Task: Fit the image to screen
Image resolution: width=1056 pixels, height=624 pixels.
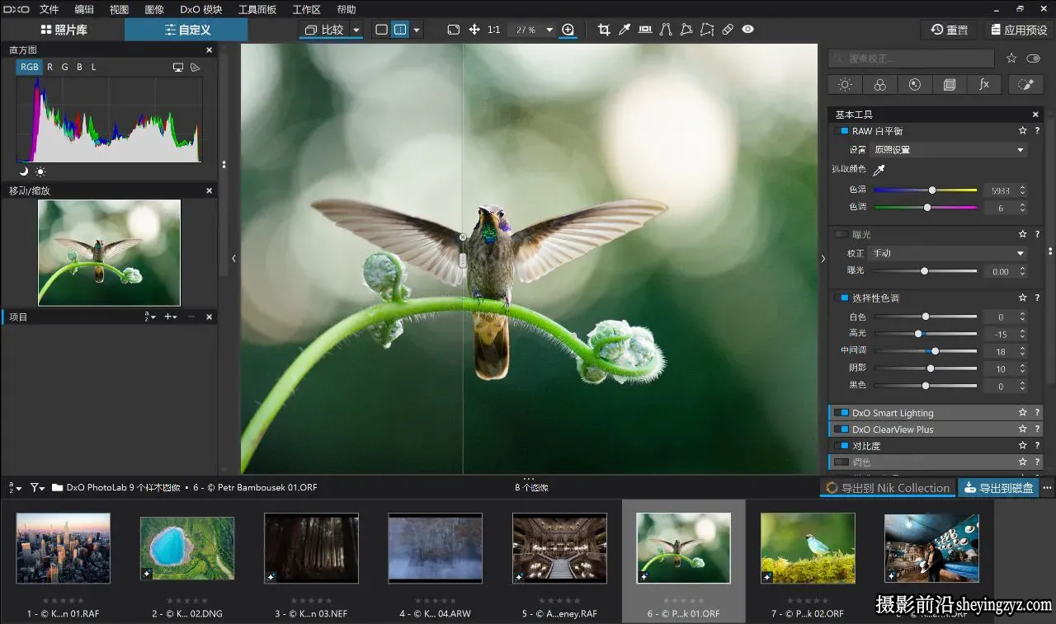Action: point(453,30)
